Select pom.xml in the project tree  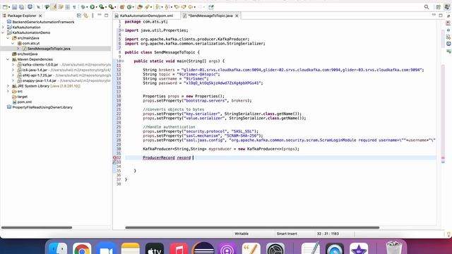(25, 102)
